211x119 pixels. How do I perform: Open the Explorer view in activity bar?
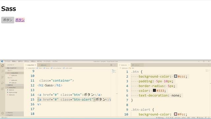(x=2, y=66)
